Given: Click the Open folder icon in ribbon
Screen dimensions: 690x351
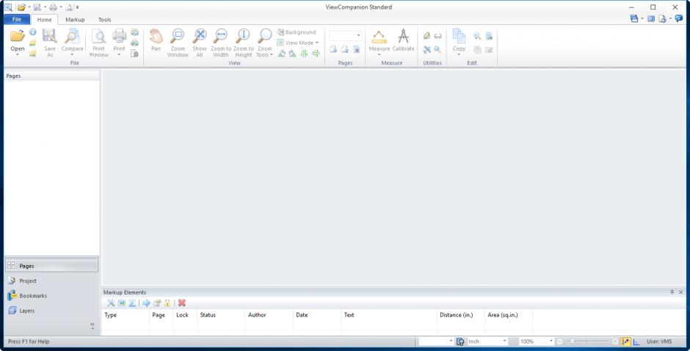Looking at the screenshot, I should [x=17, y=36].
